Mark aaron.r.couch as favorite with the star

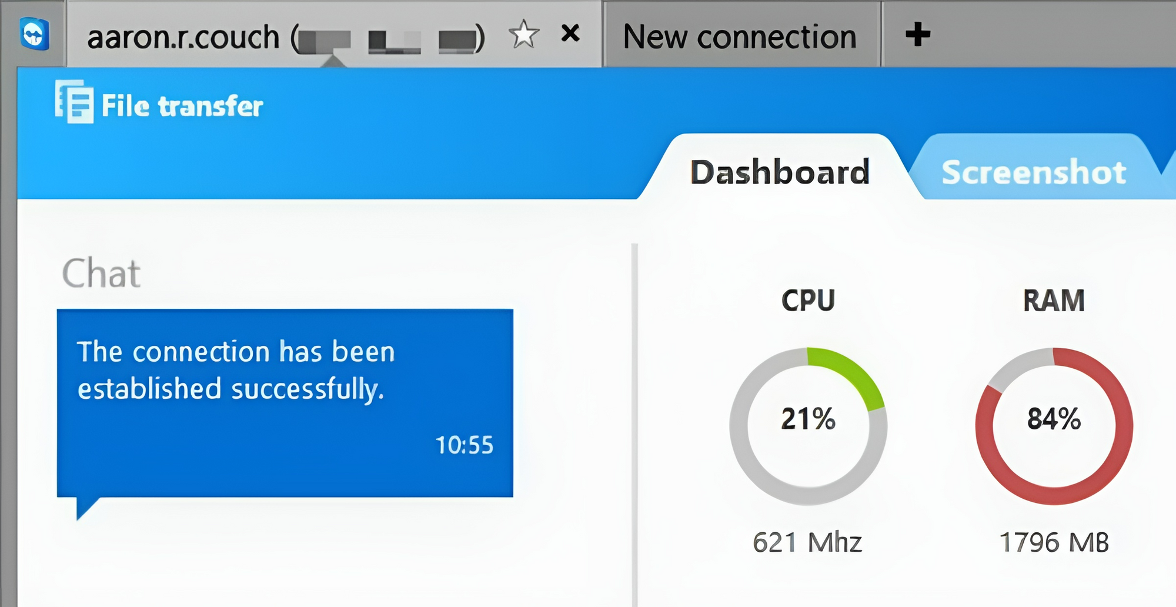[x=523, y=34]
